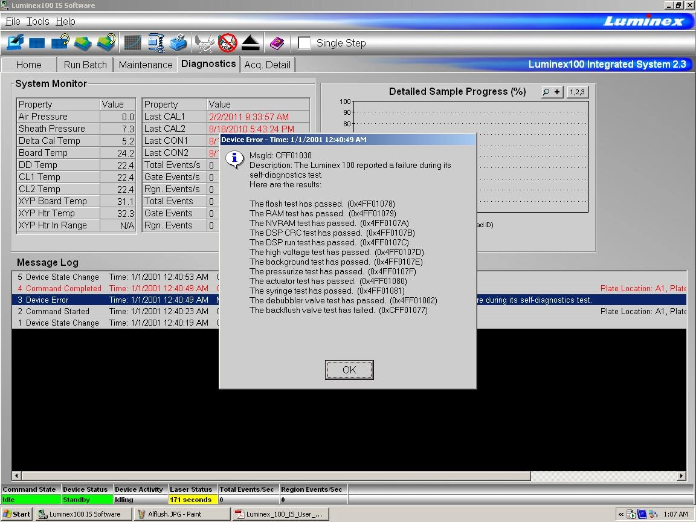Click the magnifier zoom-in chart button
696x522 pixels.
[x=552, y=92]
